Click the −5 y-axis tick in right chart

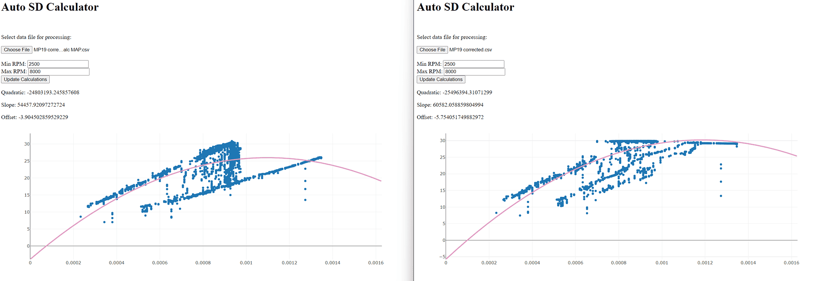point(442,257)
